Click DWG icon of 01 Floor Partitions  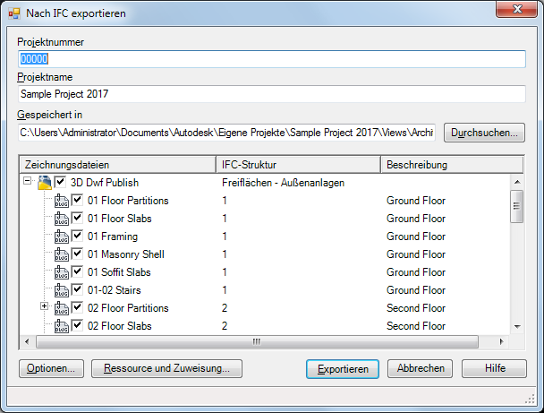(62, 201)
